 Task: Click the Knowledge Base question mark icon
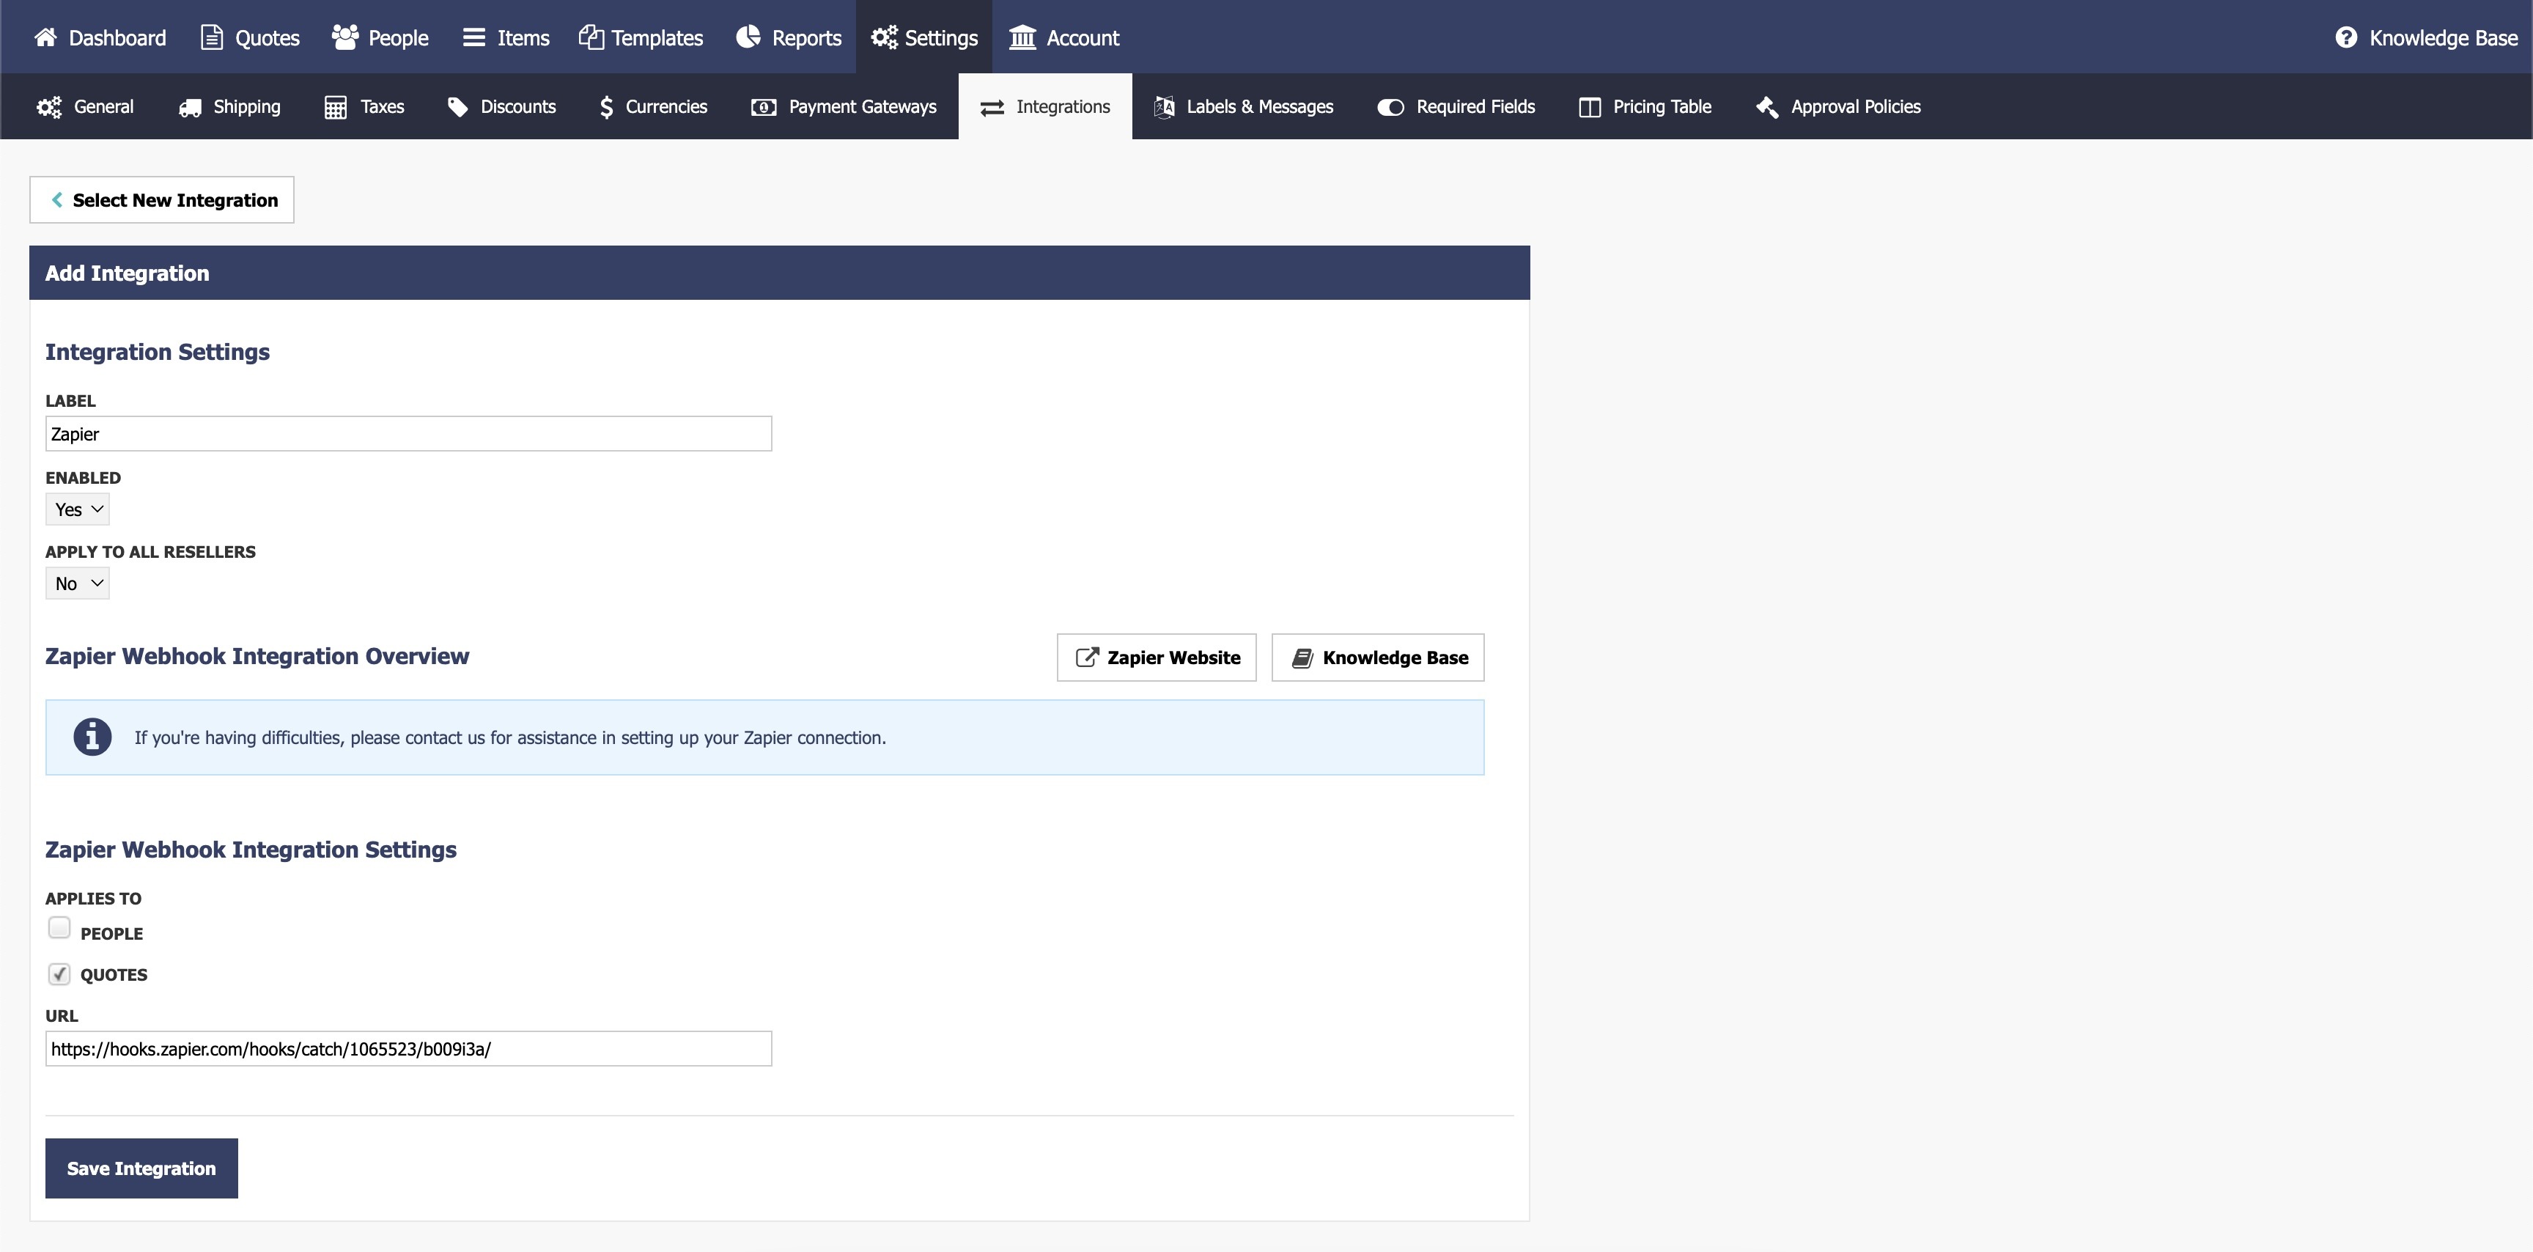tap(2346, 37)
